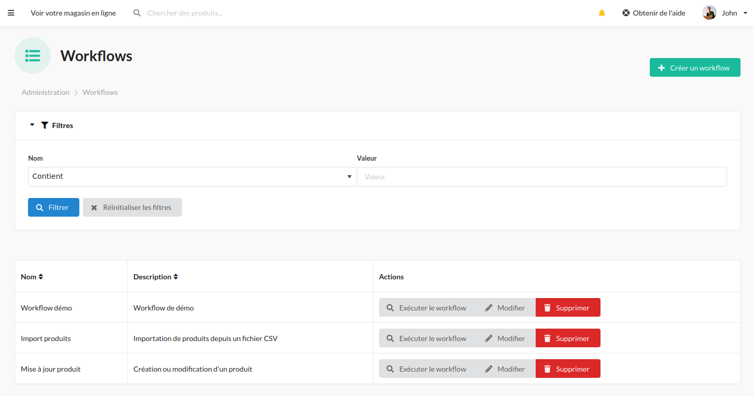Open the John user account dropdown
Viewport: 754px width, 396px height.
(x=745, y=12)
